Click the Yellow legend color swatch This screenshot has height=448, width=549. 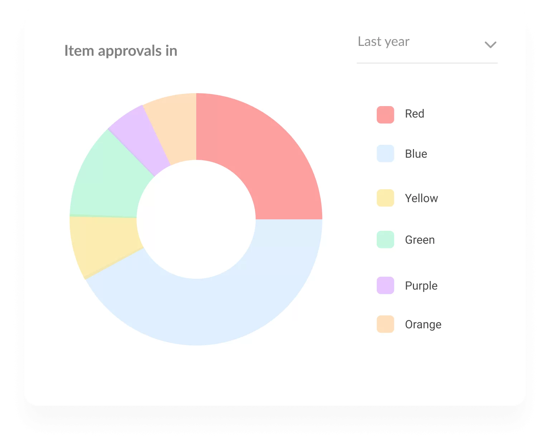point(385,198)
